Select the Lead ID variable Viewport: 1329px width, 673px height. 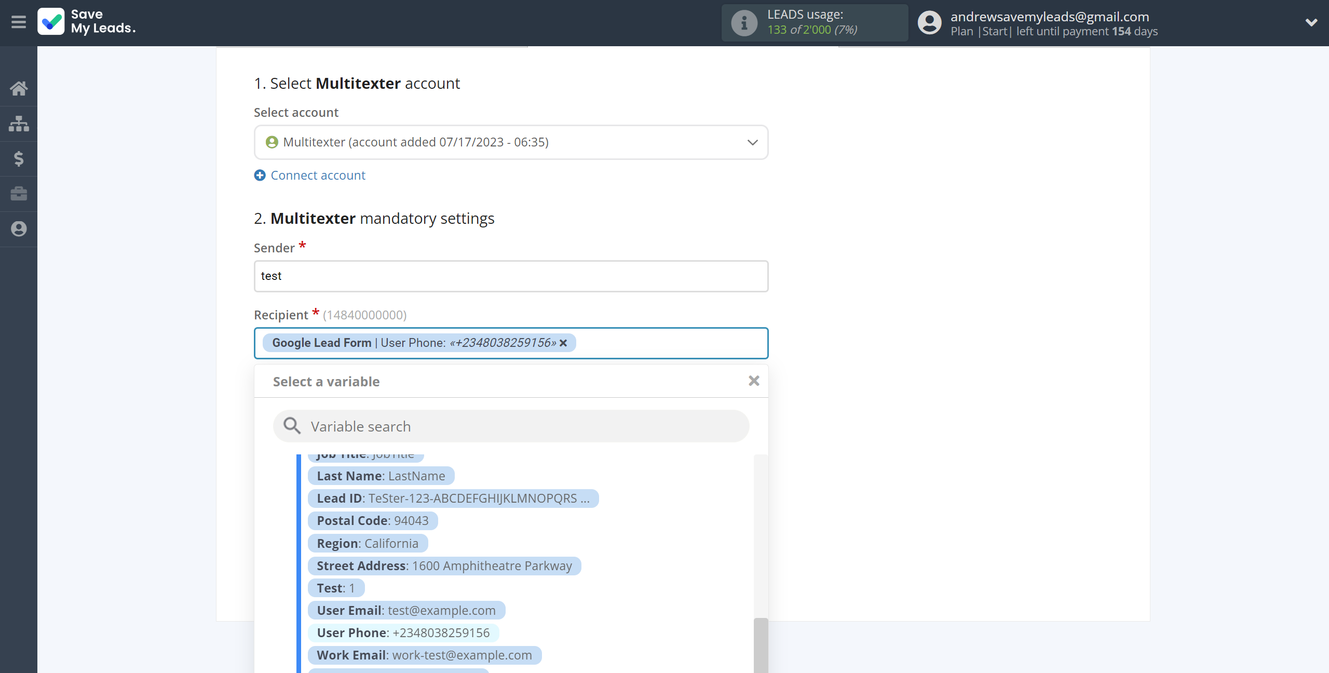451,498
